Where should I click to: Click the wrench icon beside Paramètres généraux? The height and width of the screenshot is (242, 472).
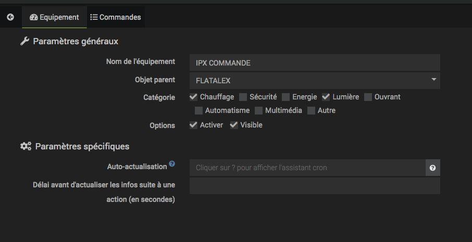[24, 41]
